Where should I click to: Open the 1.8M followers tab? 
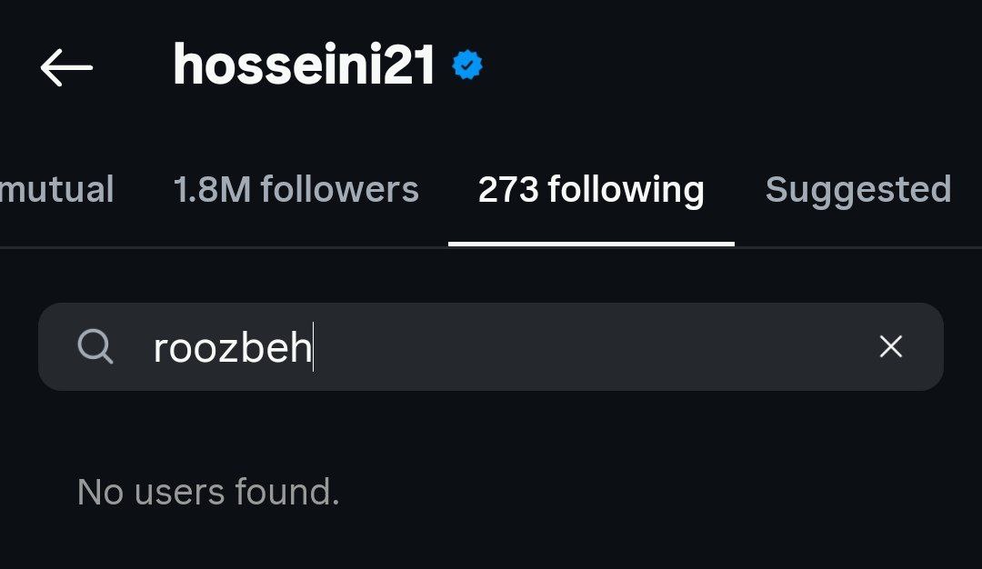(296, 190)
